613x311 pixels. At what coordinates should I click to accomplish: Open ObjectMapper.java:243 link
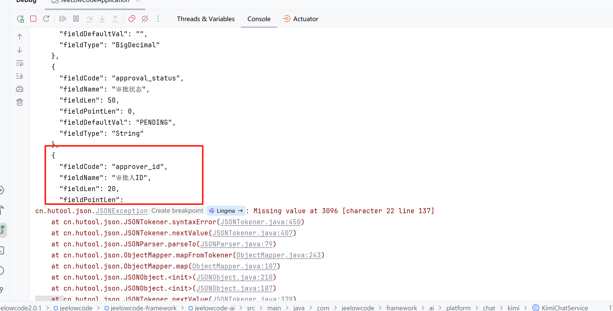point(278,255)
